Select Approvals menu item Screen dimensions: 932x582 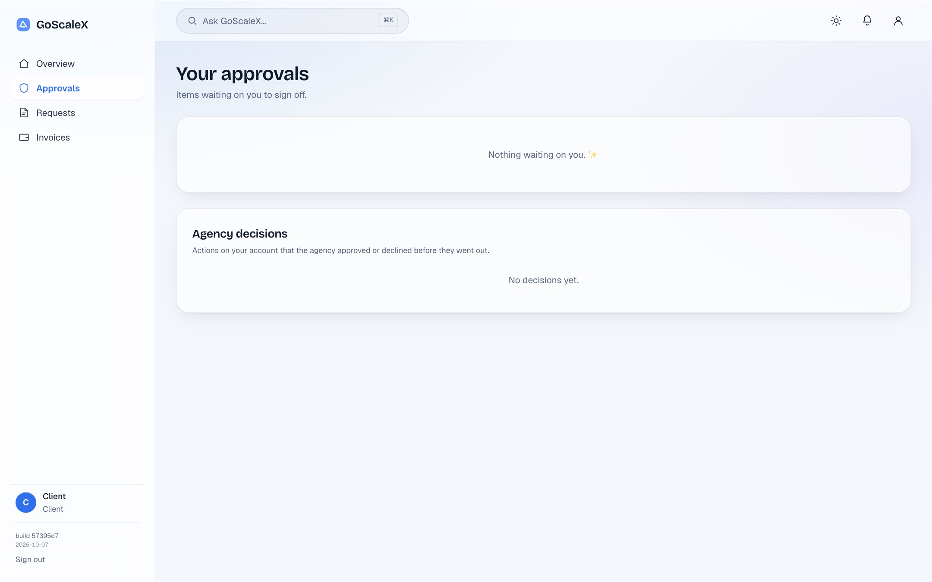[x=77, y=88]
